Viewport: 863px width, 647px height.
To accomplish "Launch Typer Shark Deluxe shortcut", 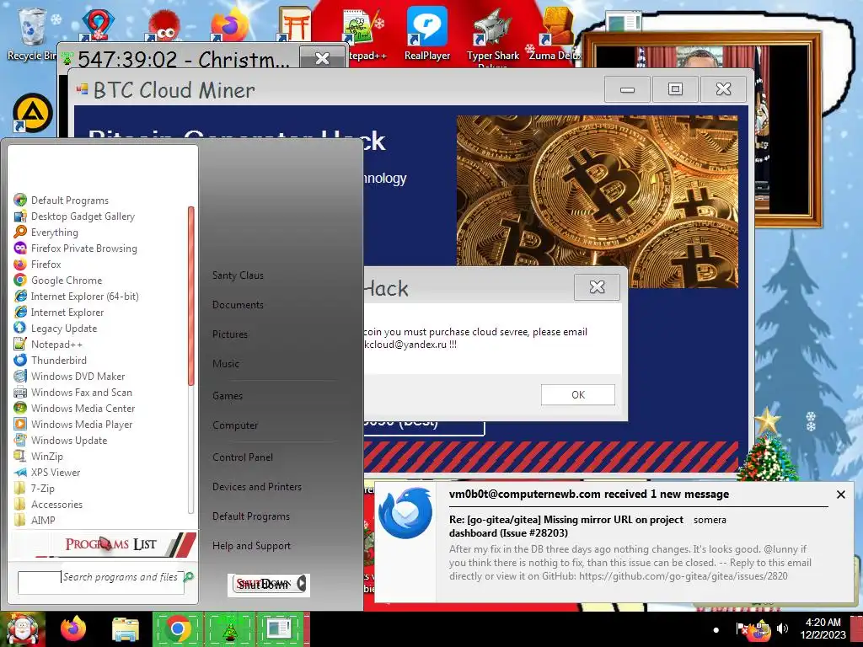I will pos(492,37).
